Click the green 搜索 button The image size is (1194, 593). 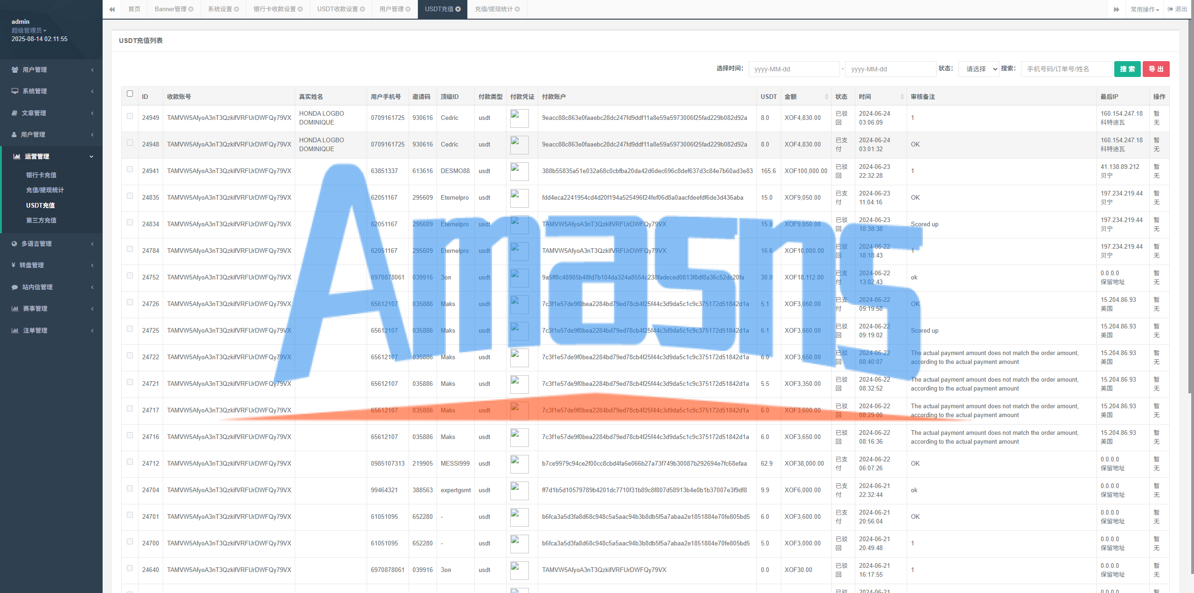1127,69
